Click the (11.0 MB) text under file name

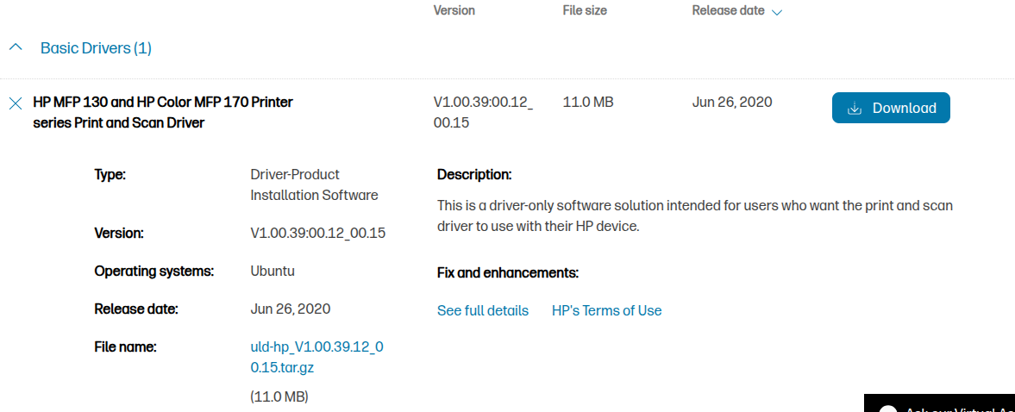[279, 396]
